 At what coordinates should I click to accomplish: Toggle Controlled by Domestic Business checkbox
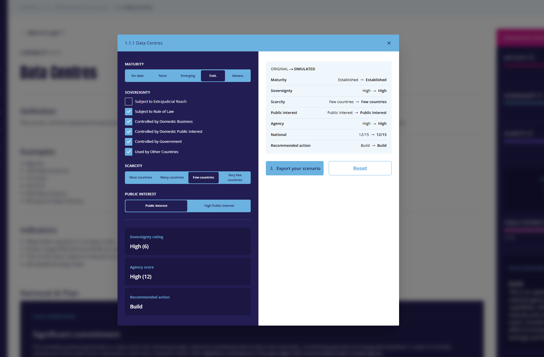click(x=129, y=121)
